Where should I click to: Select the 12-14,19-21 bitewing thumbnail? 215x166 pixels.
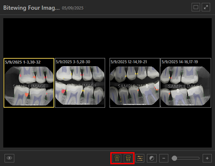pyautogui.click(x=135, y=83)
